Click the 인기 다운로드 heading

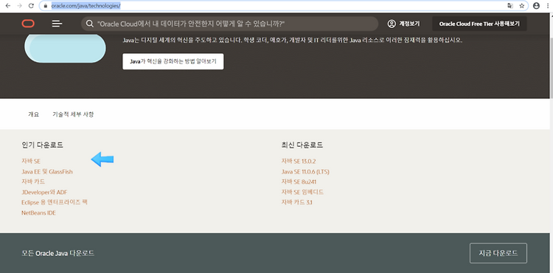42,145
